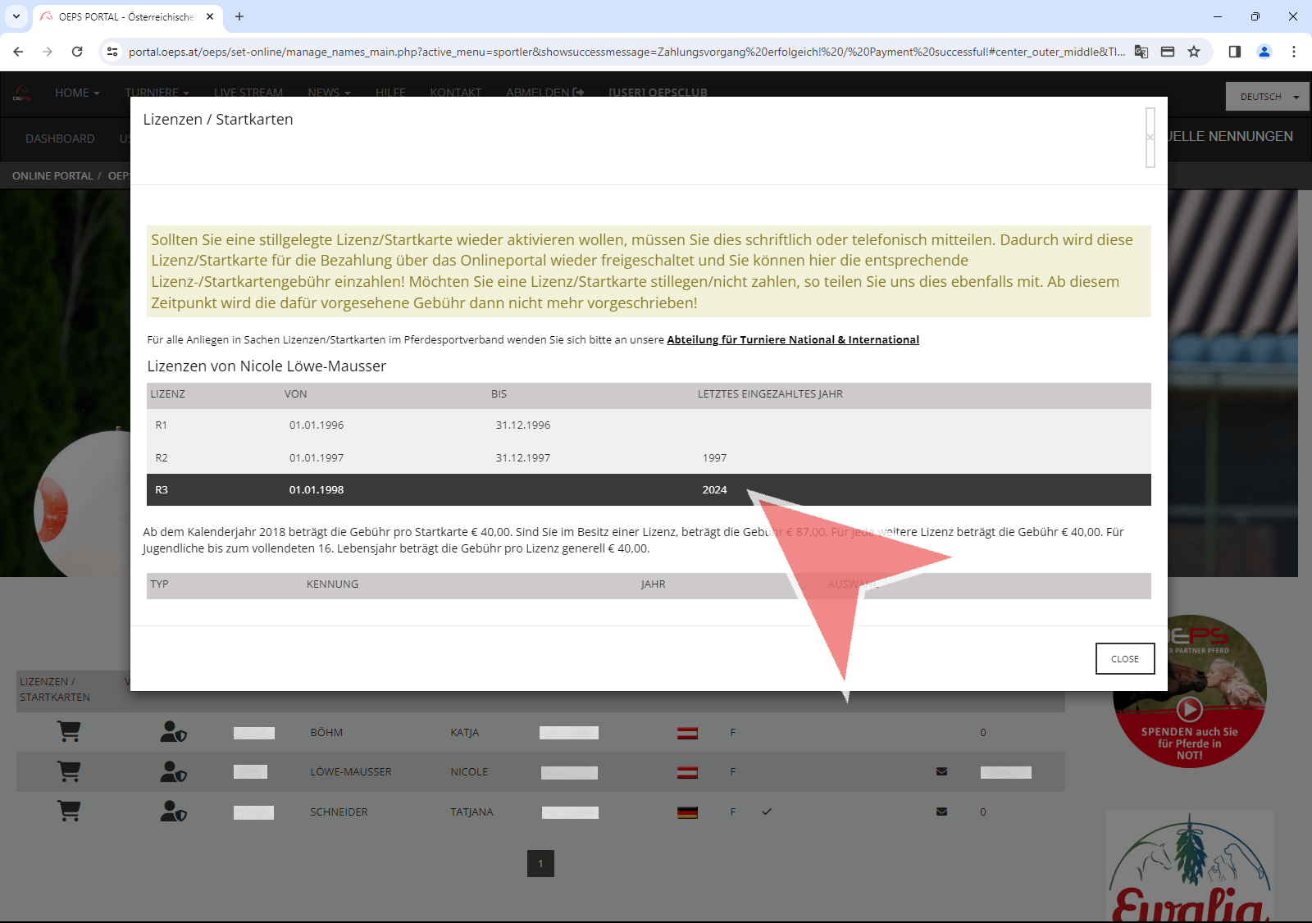This screenshot has width=1312, height=923.
Task: Bookmark this page with star icon
Action: coord(1194,52)
